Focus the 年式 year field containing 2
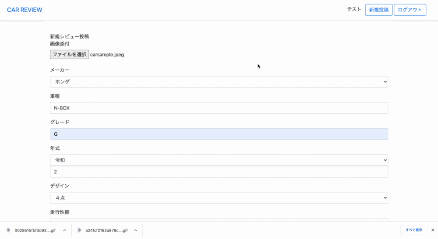Image resolution: width=438 pixels, height=239 pixels. 219,172
